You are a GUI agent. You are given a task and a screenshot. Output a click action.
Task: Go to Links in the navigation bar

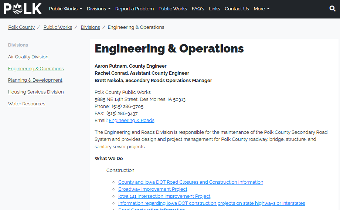coord(214,9)
